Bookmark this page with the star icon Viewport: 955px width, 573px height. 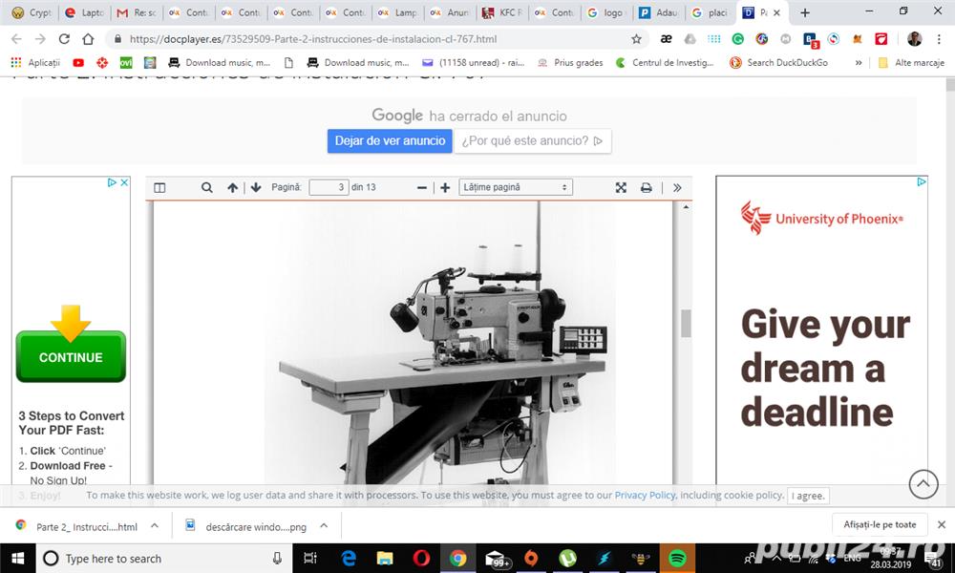[637, 39]
